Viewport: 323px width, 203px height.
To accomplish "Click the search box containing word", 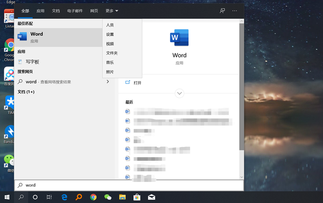I will pos(129,185).
